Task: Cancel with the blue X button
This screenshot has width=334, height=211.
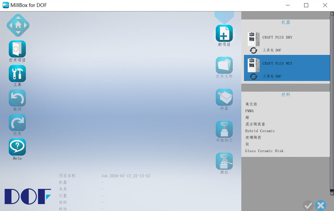Action: point(321,205)
